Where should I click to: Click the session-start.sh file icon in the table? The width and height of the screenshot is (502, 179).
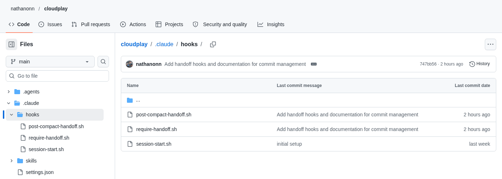click(x=130, y=144)
